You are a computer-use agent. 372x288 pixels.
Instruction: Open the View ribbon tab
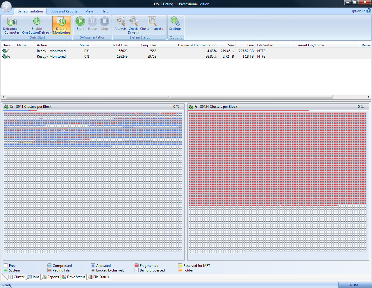pos(90,11)
